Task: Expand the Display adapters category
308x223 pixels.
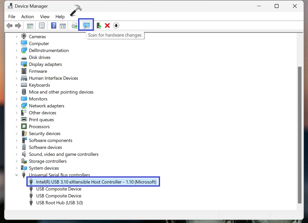Action: (x=17, y=64)
